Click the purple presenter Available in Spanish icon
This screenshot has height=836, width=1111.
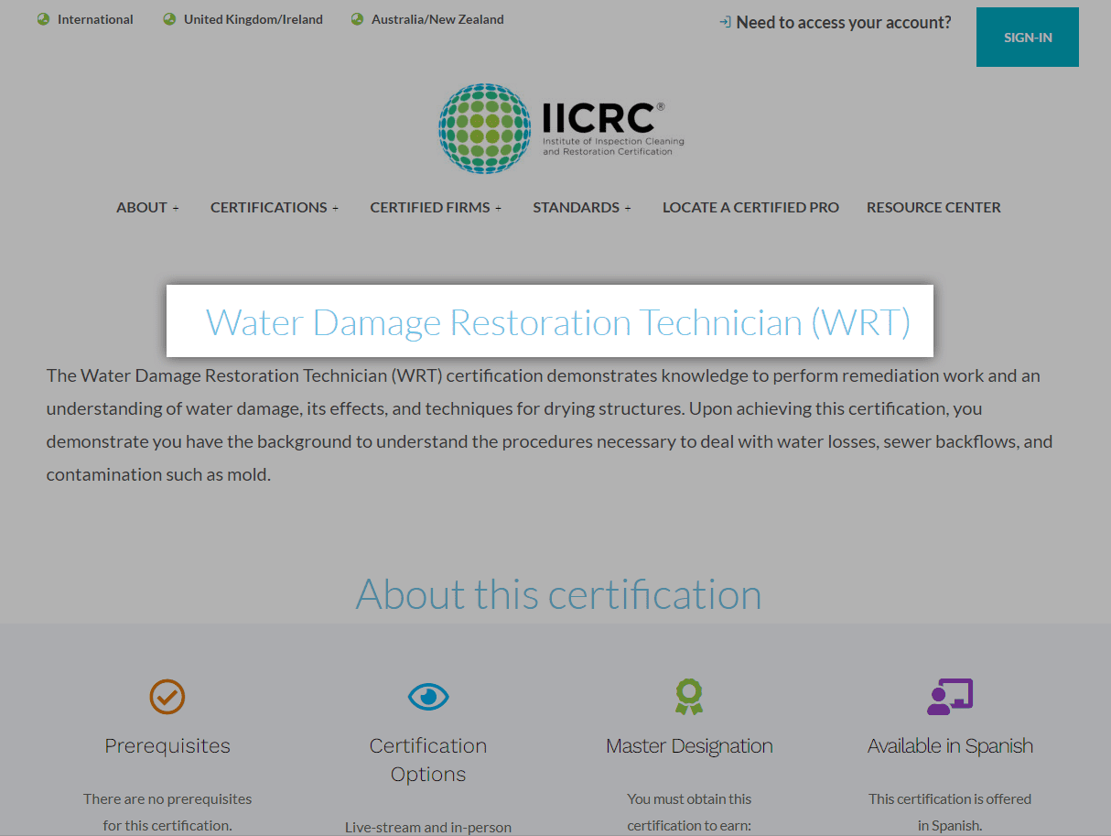[950, 697]
